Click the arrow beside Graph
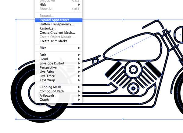 (79, 100)
